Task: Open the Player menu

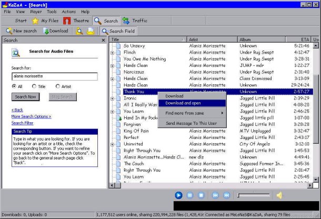Action: [36, 12]
